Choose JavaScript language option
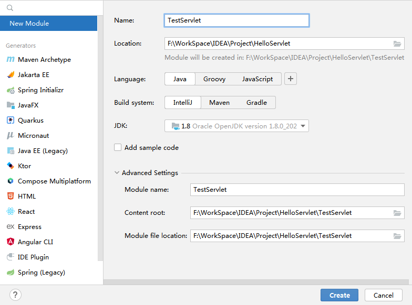This screenshot has width=412, height=305. click(257, 79)
